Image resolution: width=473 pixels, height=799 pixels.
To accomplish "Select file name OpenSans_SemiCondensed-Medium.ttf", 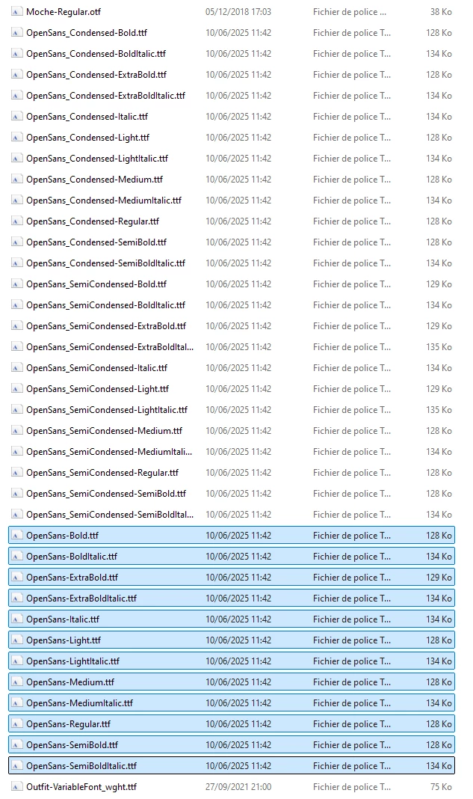I will click(x=105, y=431).
